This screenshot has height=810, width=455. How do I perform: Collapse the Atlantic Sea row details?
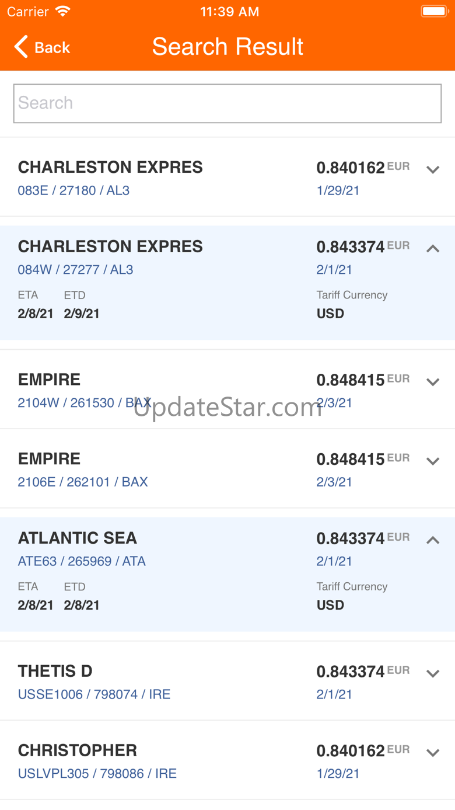432,540
